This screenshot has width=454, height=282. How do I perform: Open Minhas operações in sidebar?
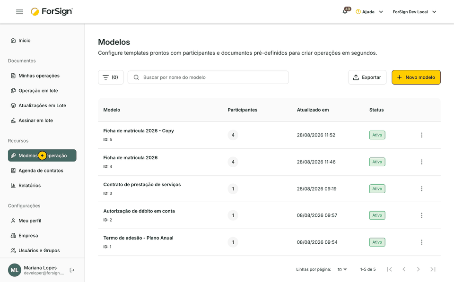pos(35,76)
